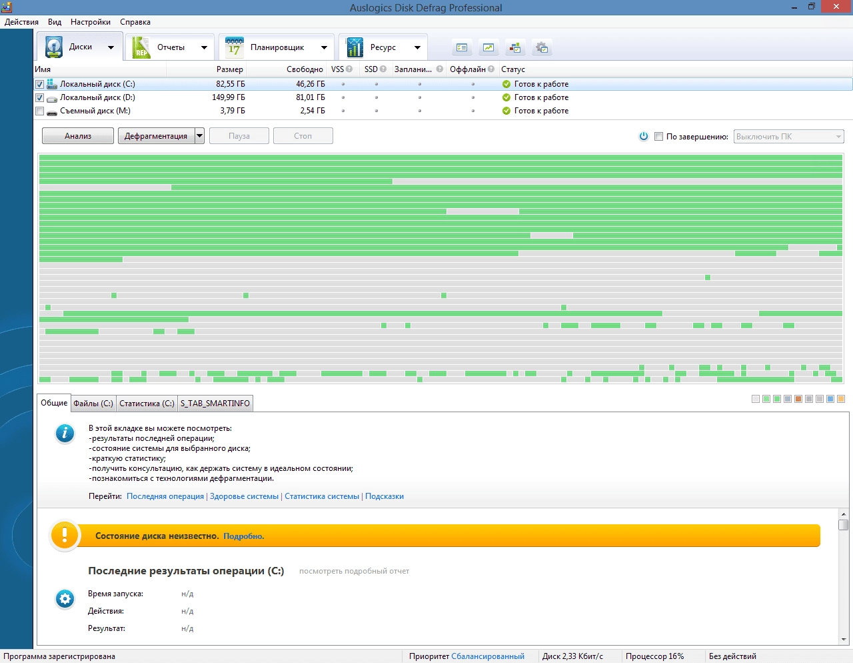Click the Auslogics app icon in title bar
This screenshot has width=853, height=663.
coord(7,7)
